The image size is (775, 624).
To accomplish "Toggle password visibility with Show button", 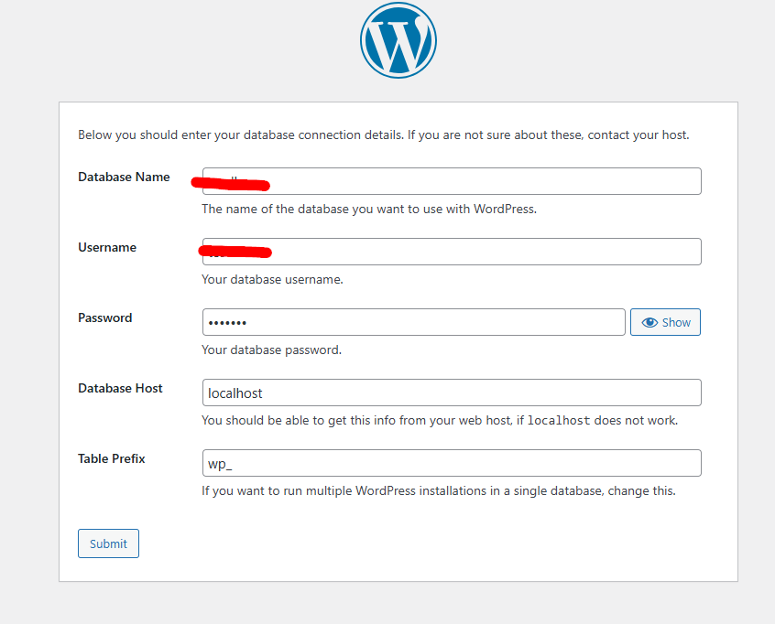I will 666,322.
